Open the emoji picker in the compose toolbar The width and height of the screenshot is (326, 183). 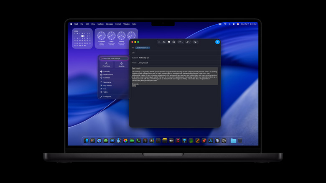[169, 42]
